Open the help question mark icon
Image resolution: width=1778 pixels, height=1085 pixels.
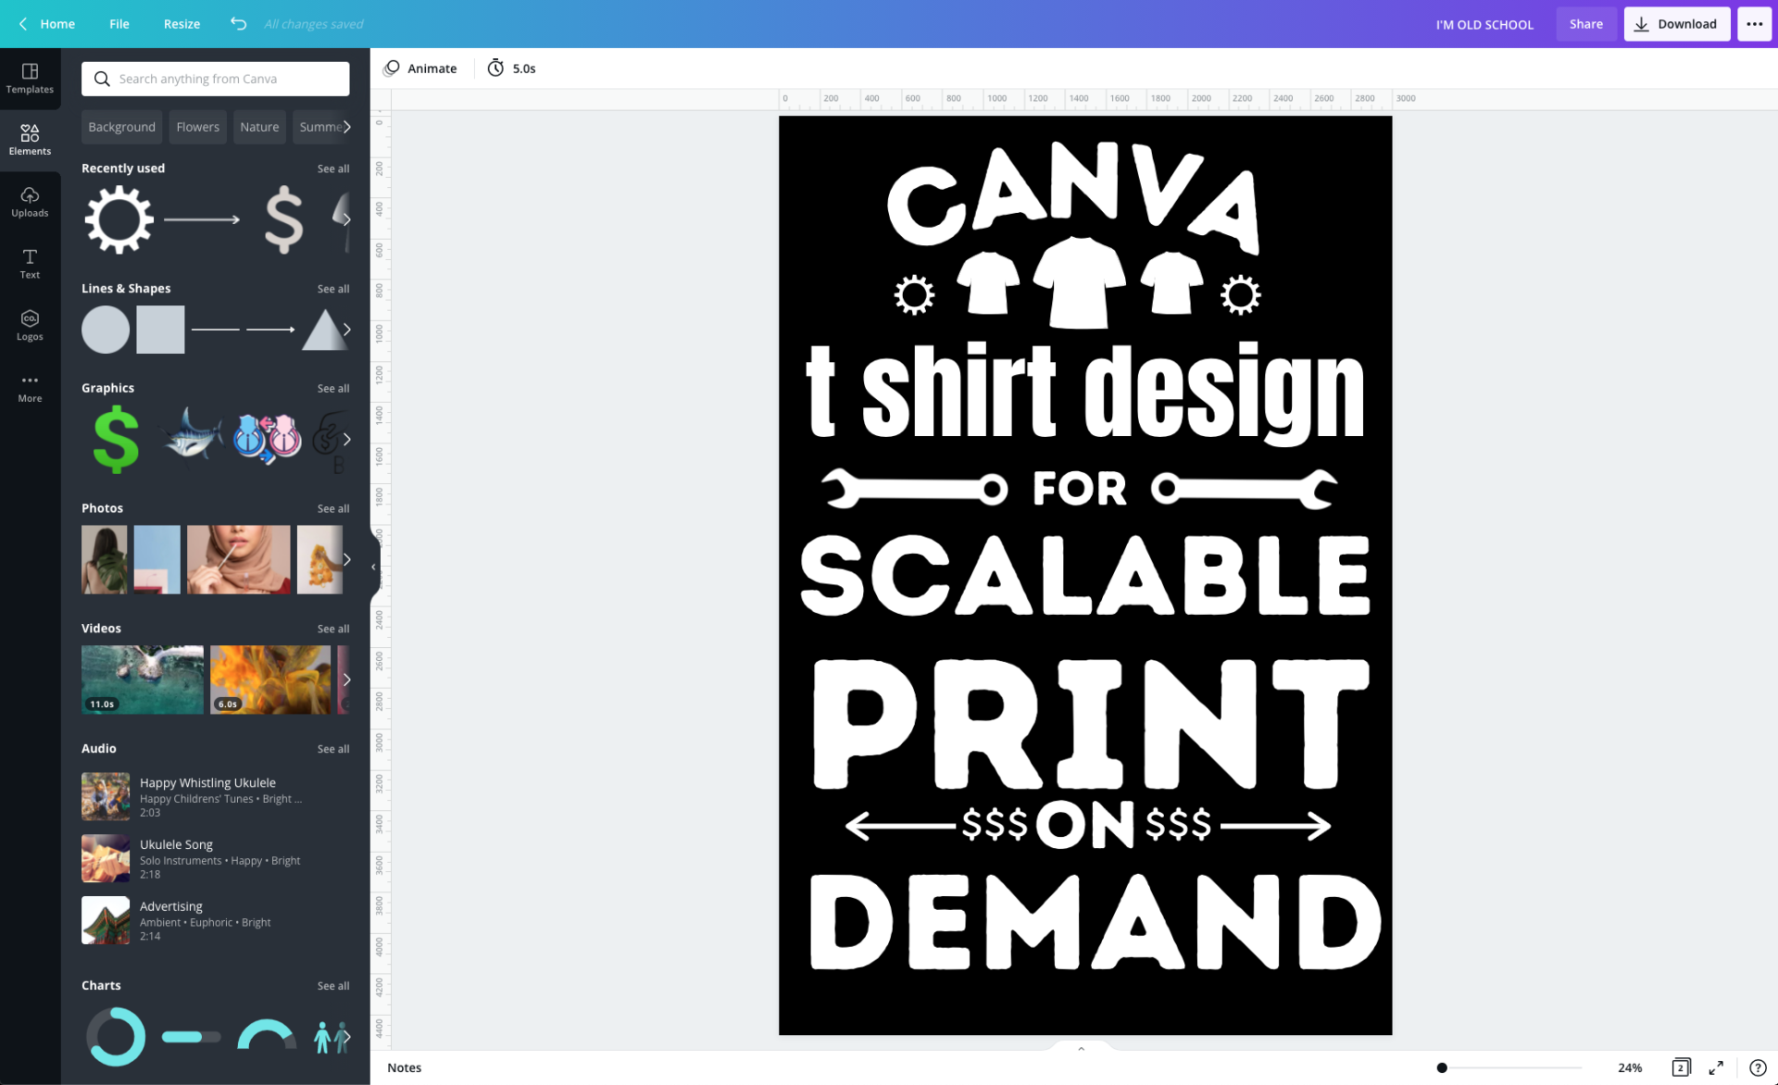(1757, 1067)
